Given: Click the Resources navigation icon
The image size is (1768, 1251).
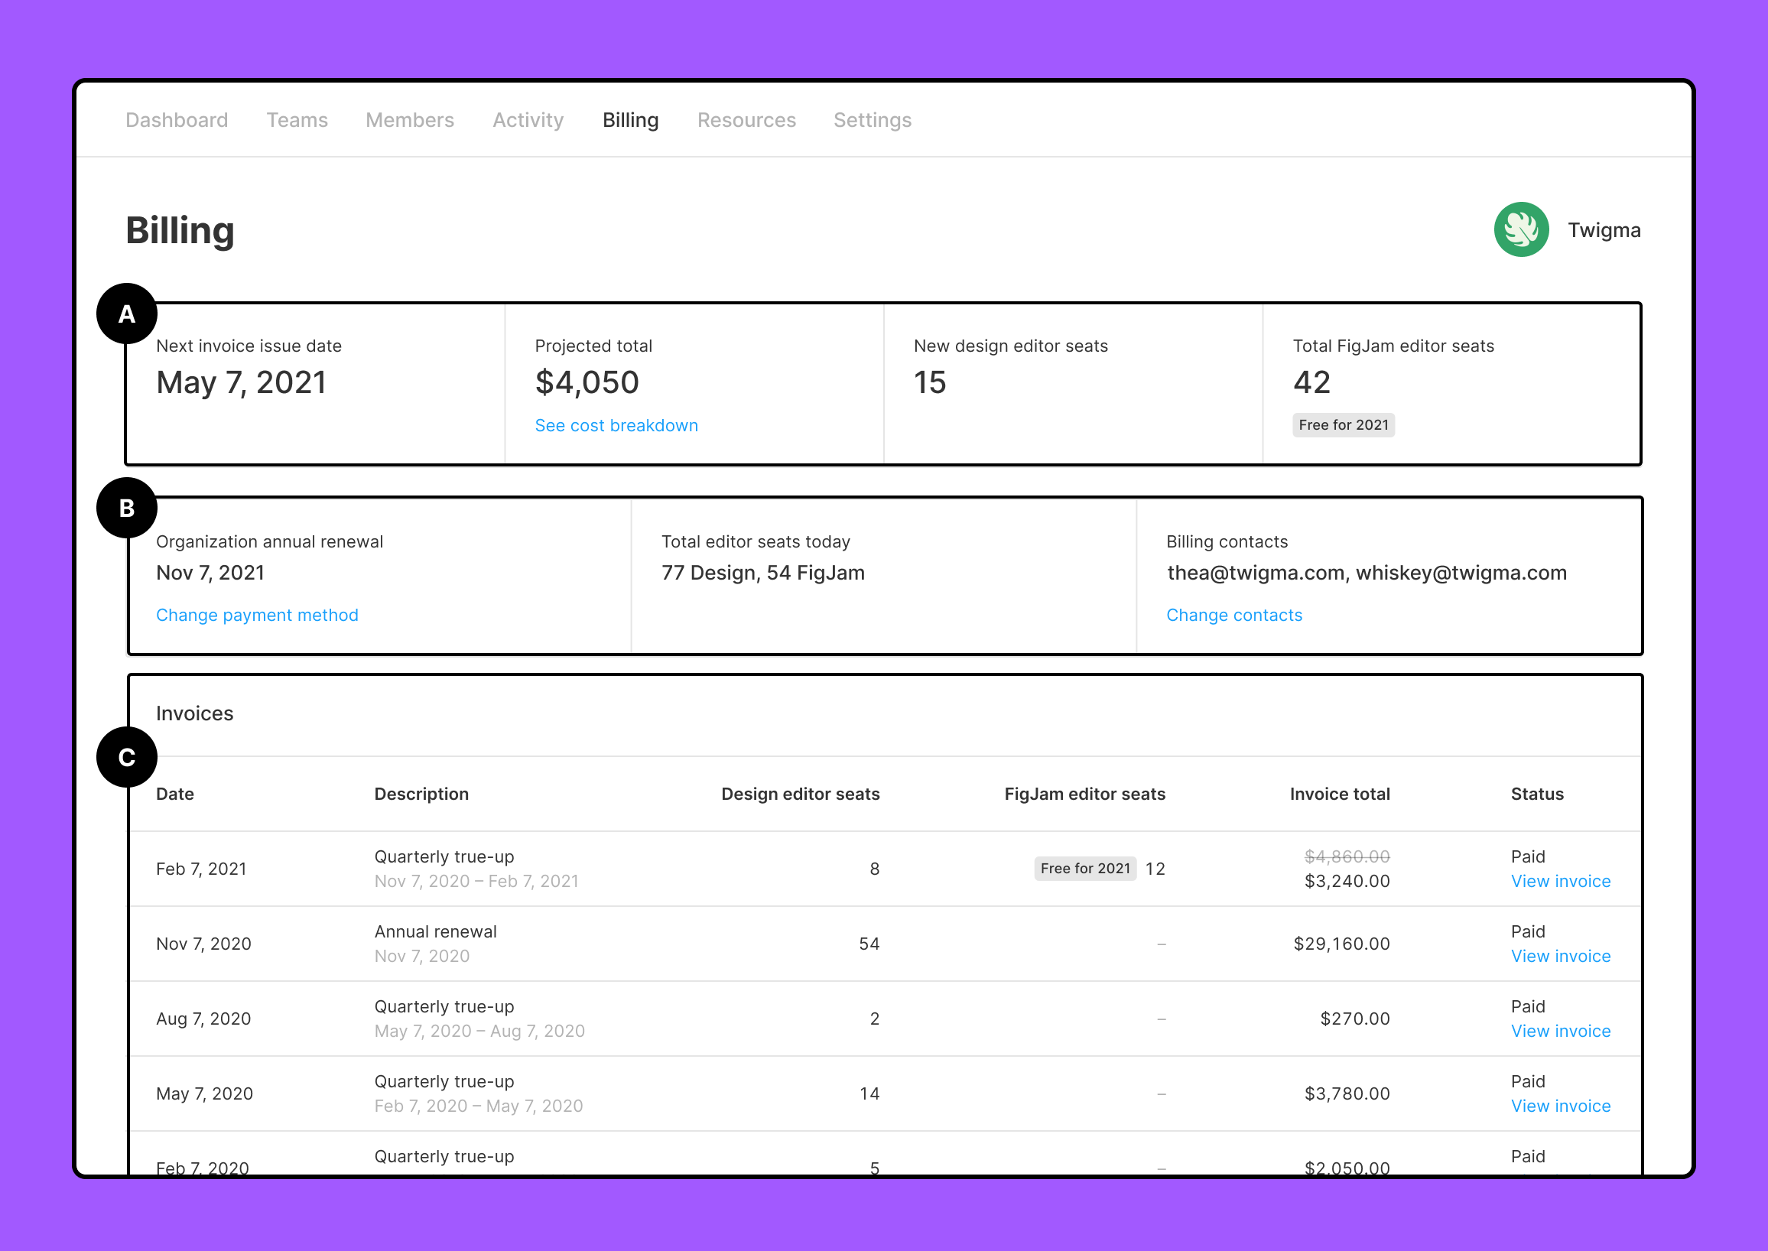Looking at the screenshot, I should (x=746, y=119).
